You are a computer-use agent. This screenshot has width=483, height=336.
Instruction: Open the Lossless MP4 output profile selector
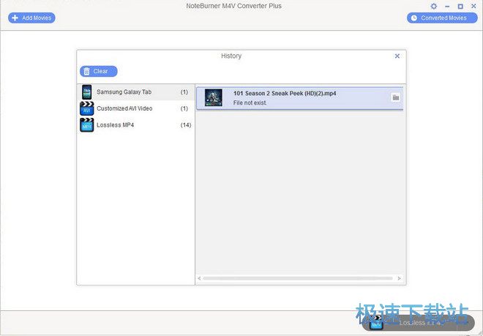pyautogui.click(x=413, y=322)
